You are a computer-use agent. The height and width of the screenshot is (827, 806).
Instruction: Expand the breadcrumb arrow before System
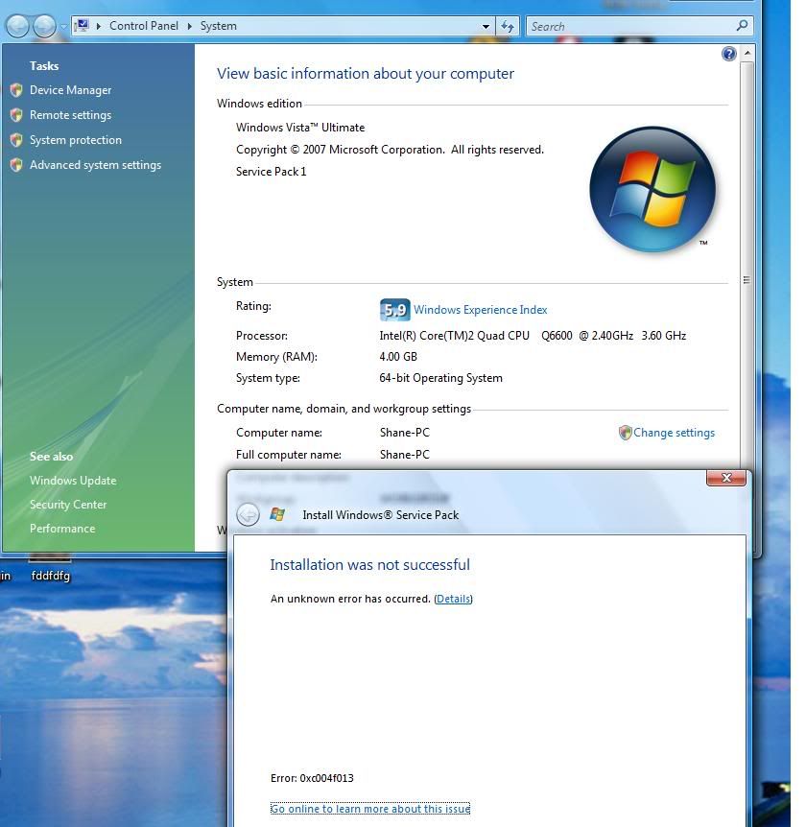pos(189,26)
